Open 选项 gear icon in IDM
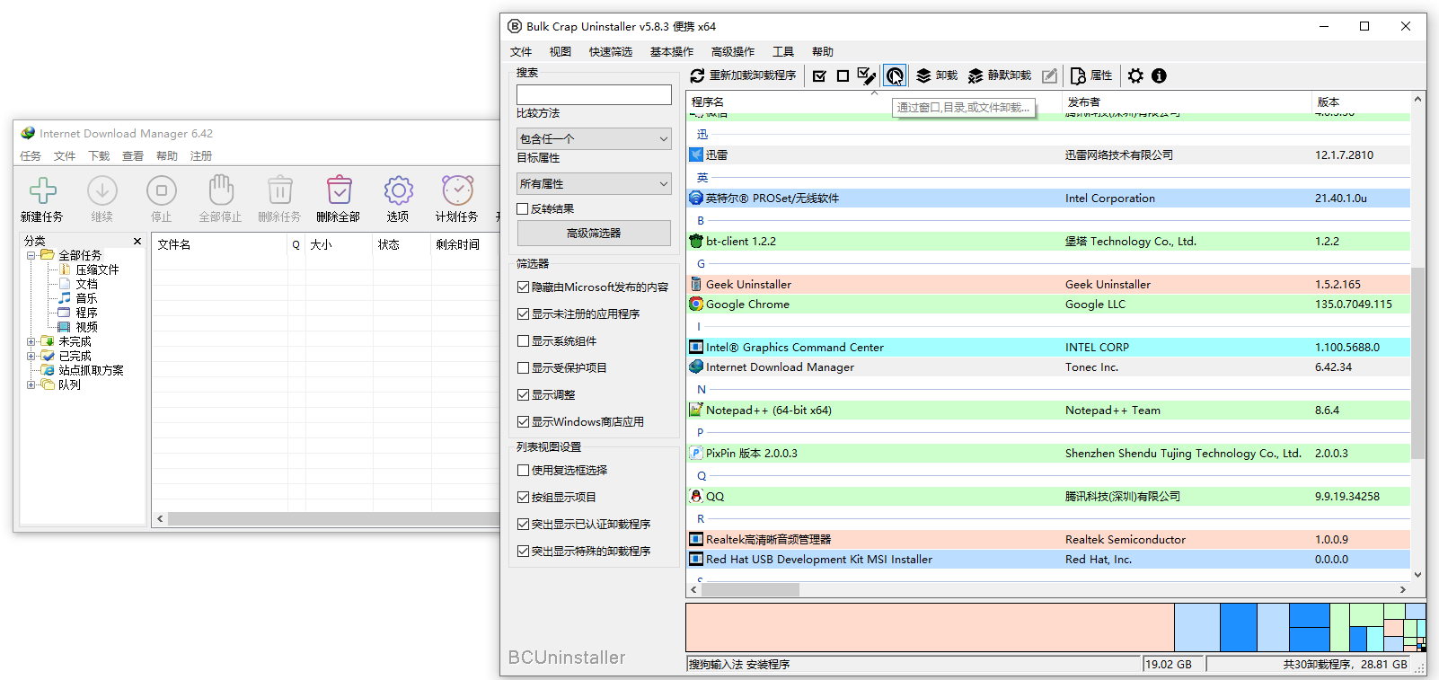Screen dimensions: 1439x680 (x=398, y=190)
